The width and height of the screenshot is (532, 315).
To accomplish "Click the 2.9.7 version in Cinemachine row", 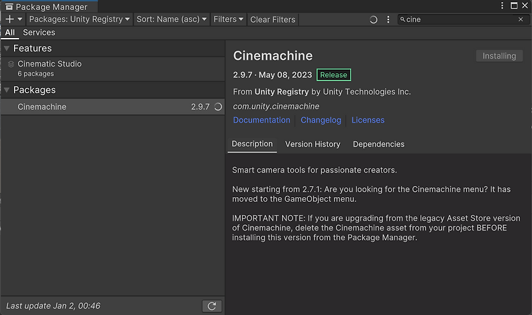I will click(x=200, y=107).
